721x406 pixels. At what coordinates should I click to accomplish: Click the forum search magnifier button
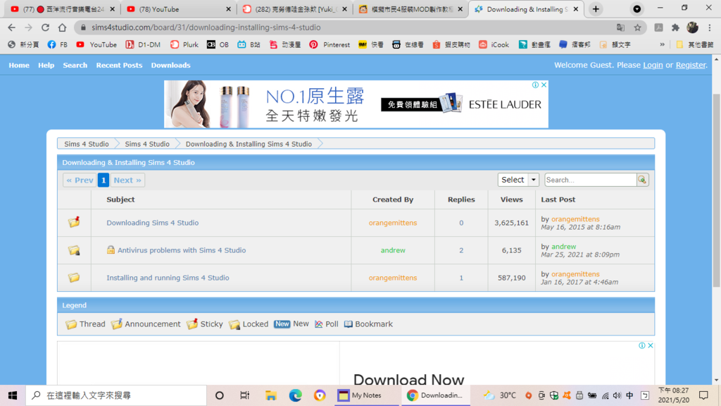(x=642, y=180)
